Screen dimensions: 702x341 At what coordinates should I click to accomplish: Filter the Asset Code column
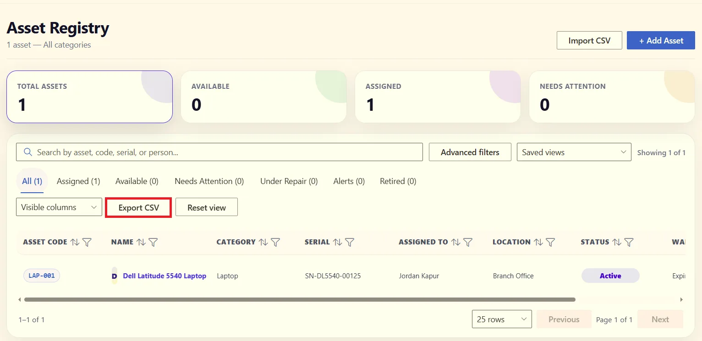87,242
